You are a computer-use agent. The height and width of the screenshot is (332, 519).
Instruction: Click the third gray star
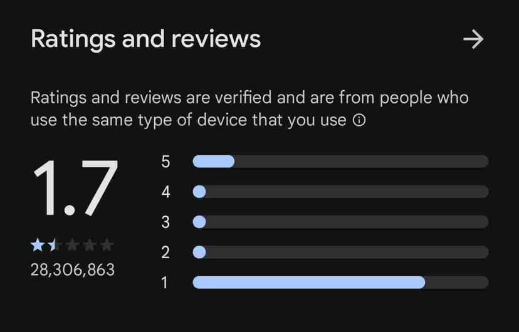point(72,245)
